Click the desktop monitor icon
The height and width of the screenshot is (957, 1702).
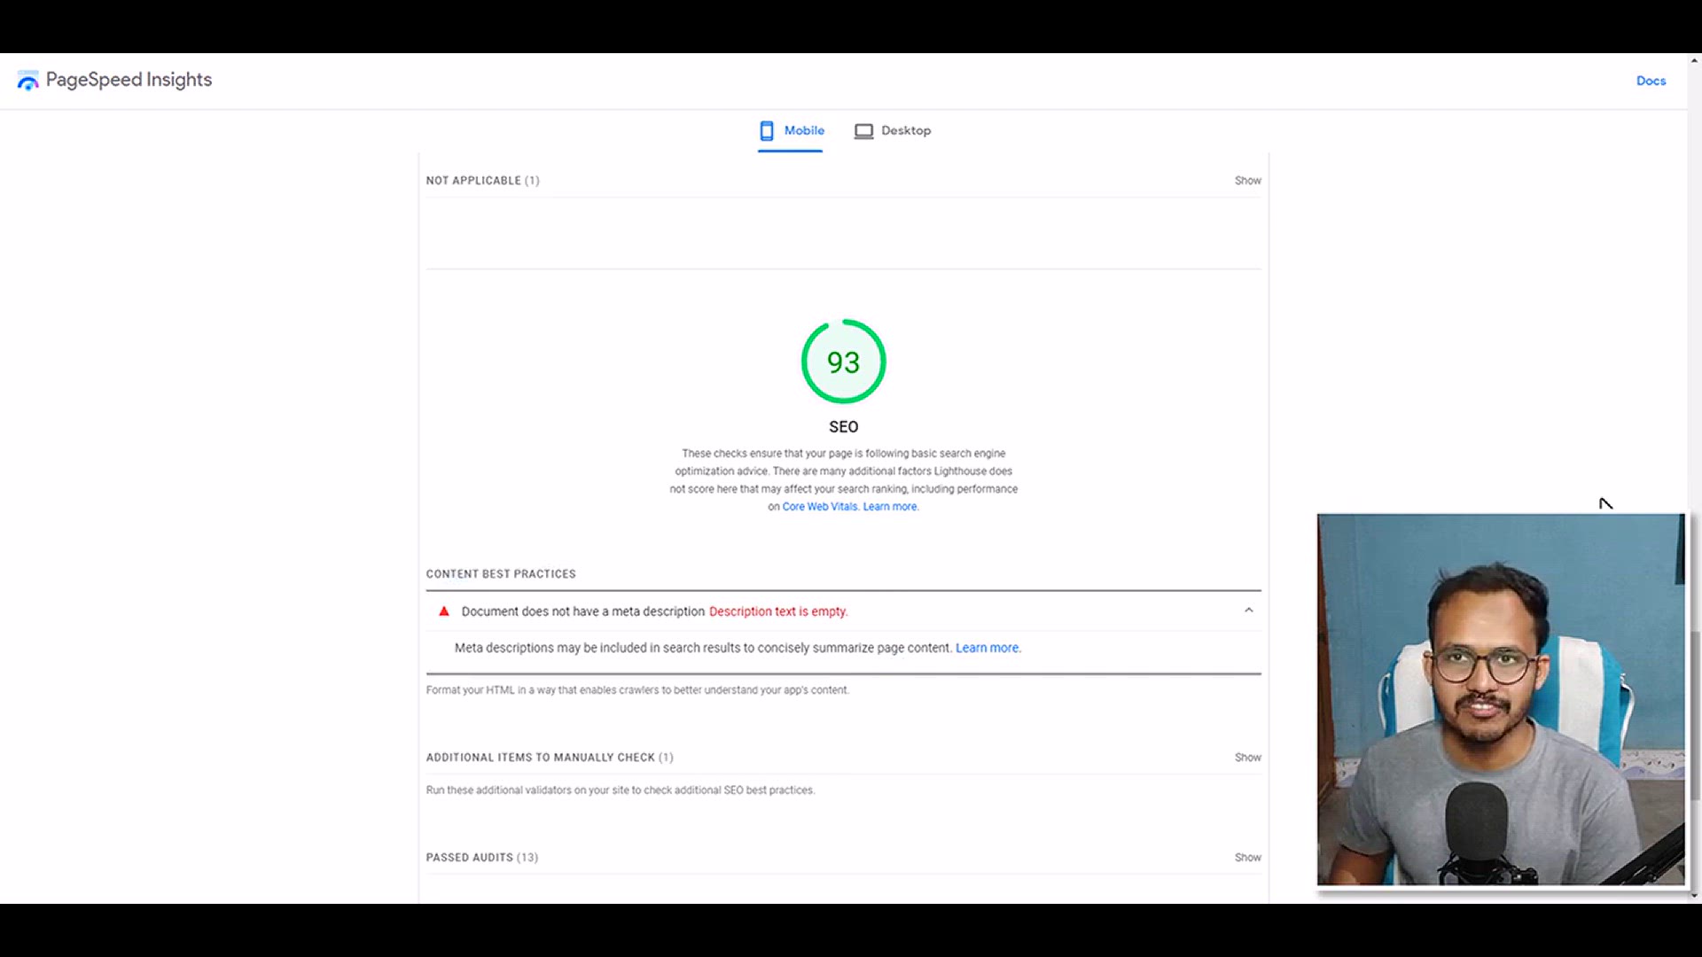(x=863, y=131)
